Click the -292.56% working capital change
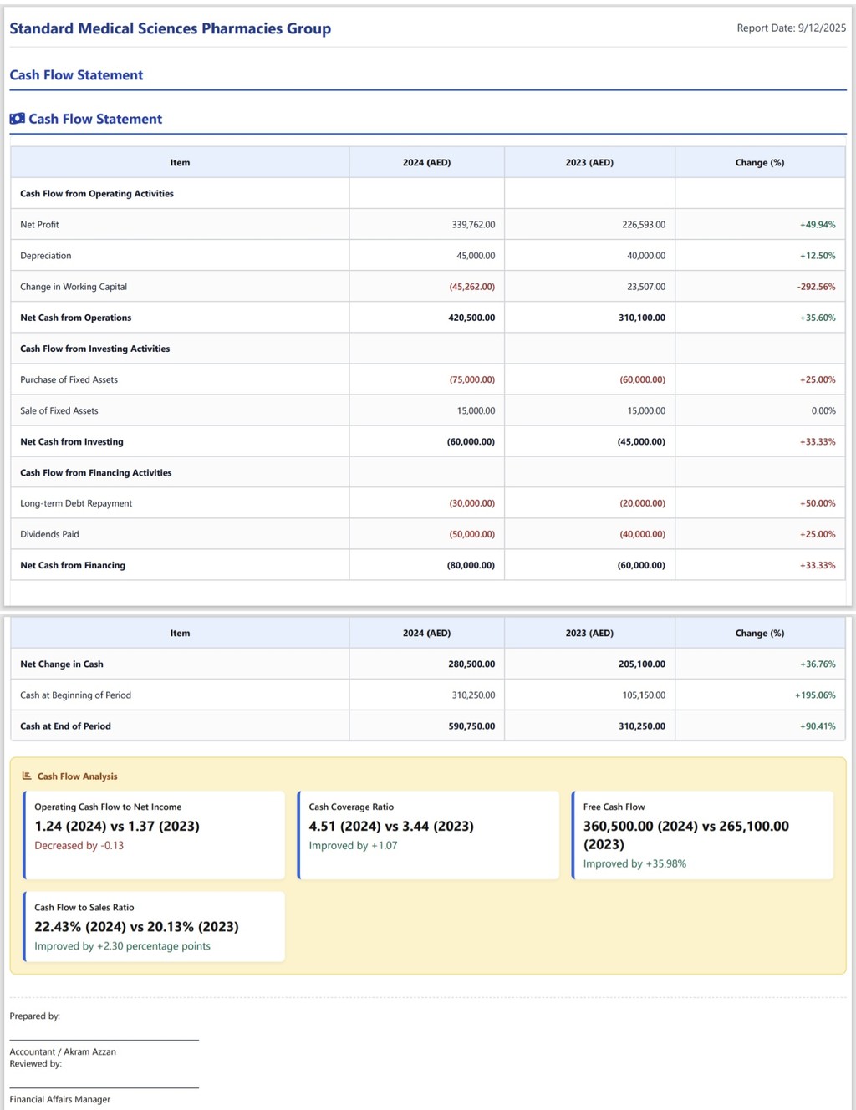 [x=816, y=287]
